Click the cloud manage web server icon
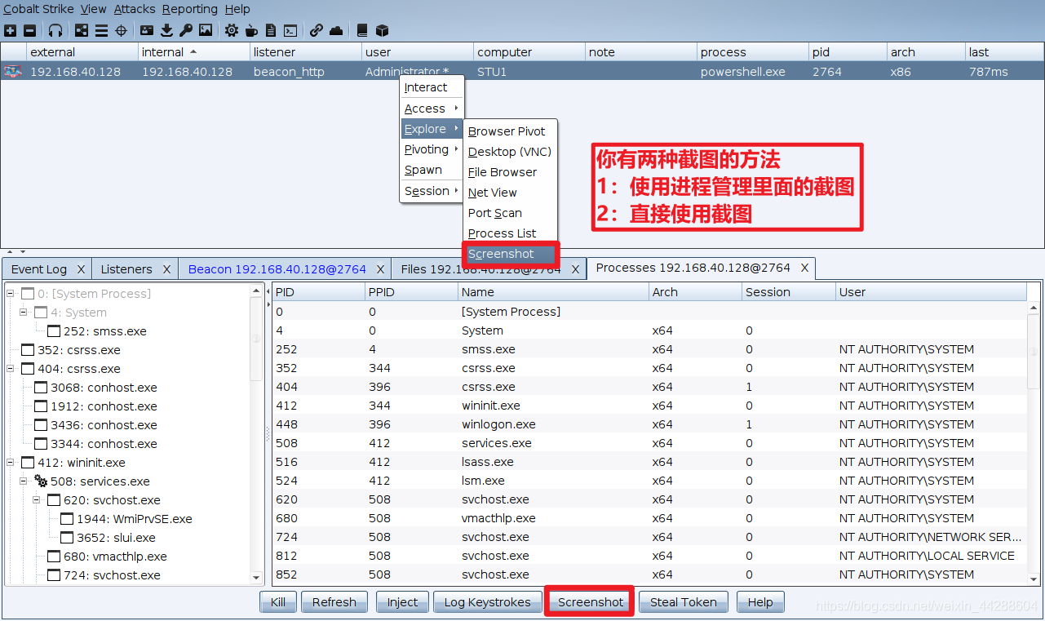The width and height of the screenshot is (1045, 621). 336,30
